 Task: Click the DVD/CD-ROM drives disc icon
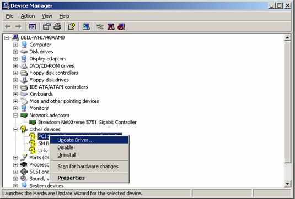point(24,65)
